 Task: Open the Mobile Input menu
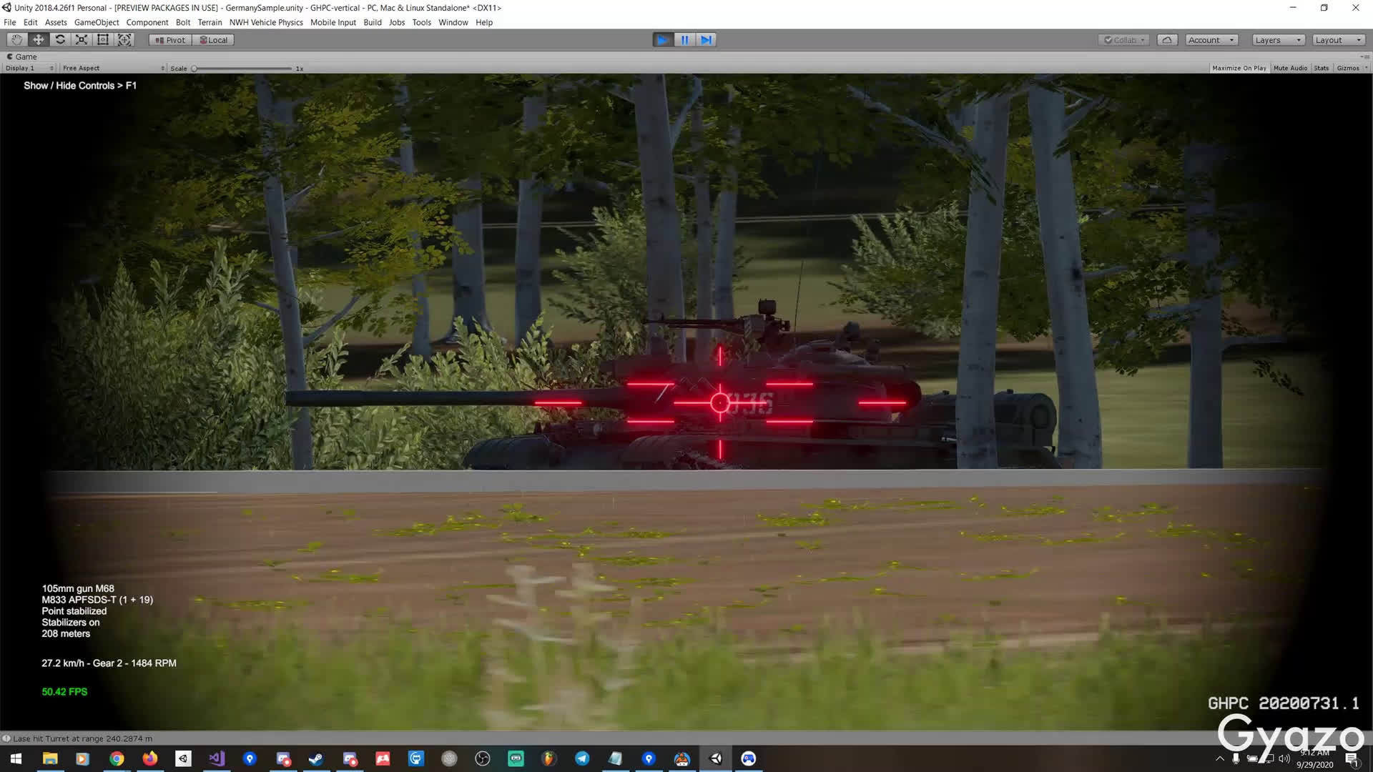(333, 22)
